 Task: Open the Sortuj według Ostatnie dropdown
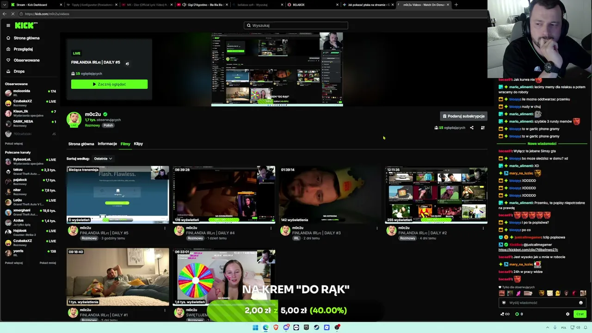click(x=103, y=159)
